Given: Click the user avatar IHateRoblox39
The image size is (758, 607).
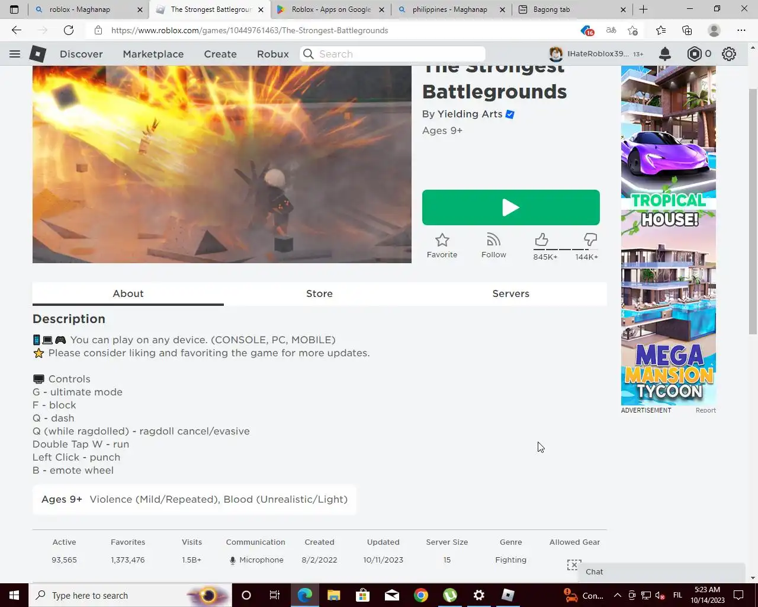Looking at the screenshot, I should click(x=555, y=54).
